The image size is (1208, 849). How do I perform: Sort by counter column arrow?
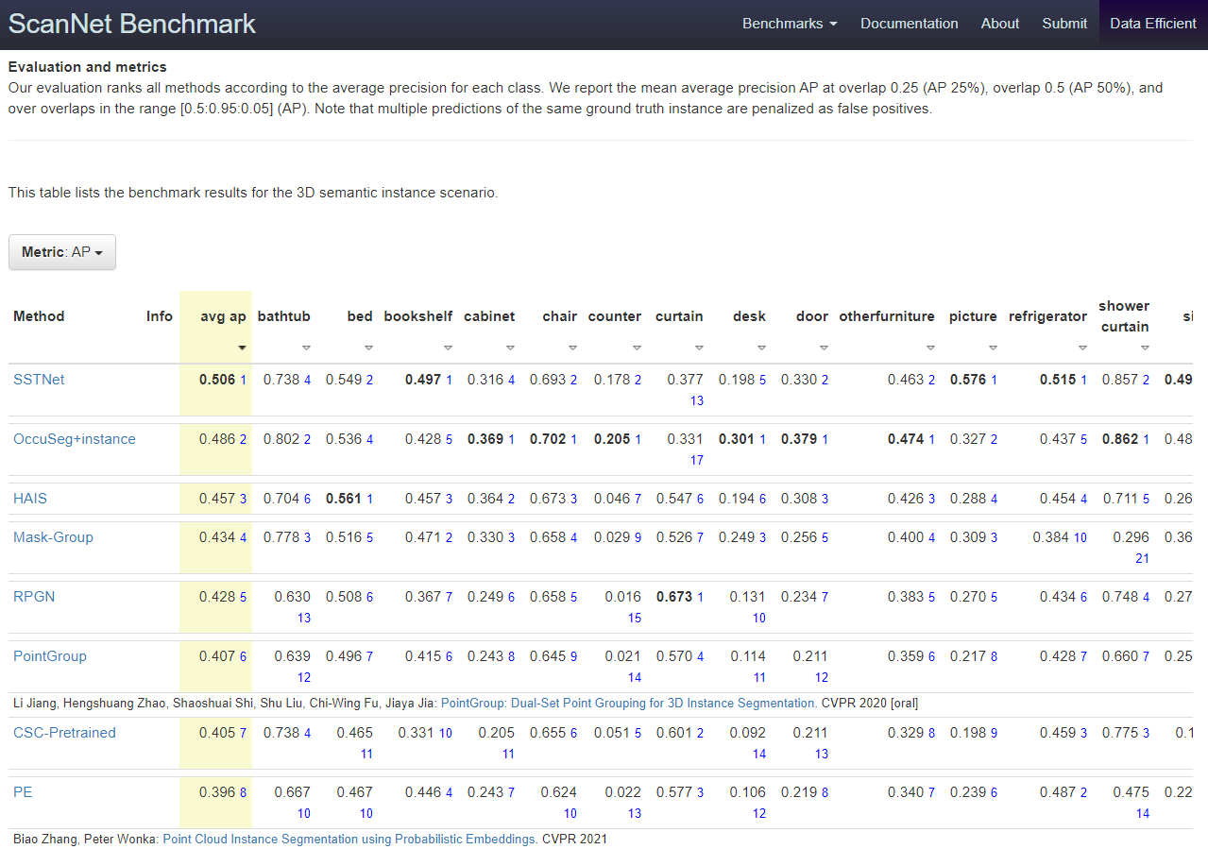click(x=637, y=348)
